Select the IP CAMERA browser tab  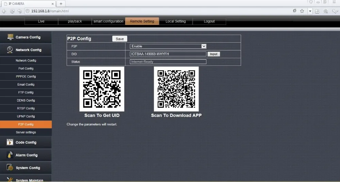point(28,4)
